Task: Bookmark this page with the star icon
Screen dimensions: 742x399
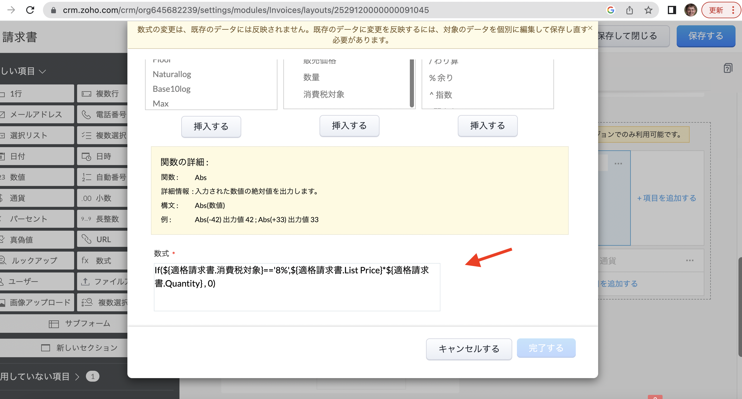Action: (x=648, y=10)
